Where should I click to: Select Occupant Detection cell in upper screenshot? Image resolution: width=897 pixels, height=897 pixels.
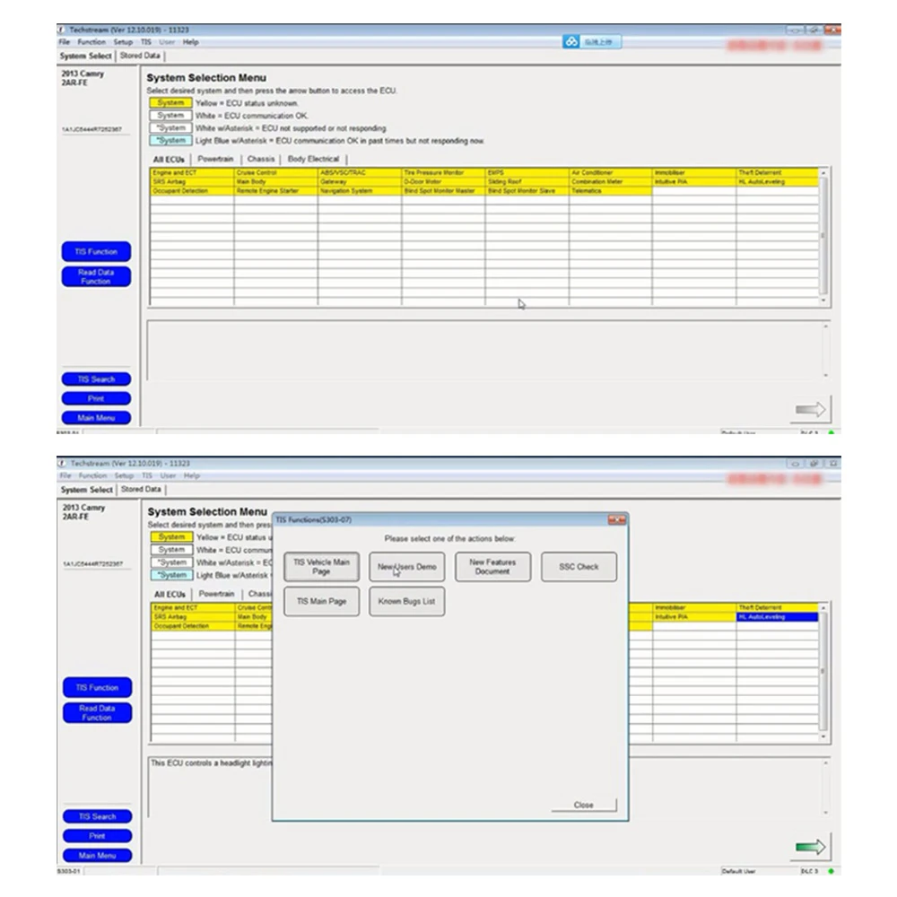click(x=192, y=191)
